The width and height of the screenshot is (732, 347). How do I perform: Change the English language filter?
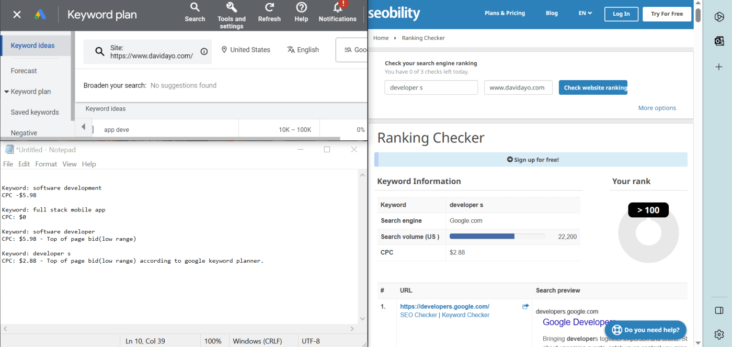coord(303,50)
